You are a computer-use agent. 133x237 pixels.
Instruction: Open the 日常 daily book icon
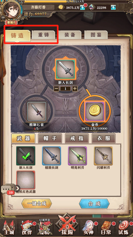tap(107, 228)
